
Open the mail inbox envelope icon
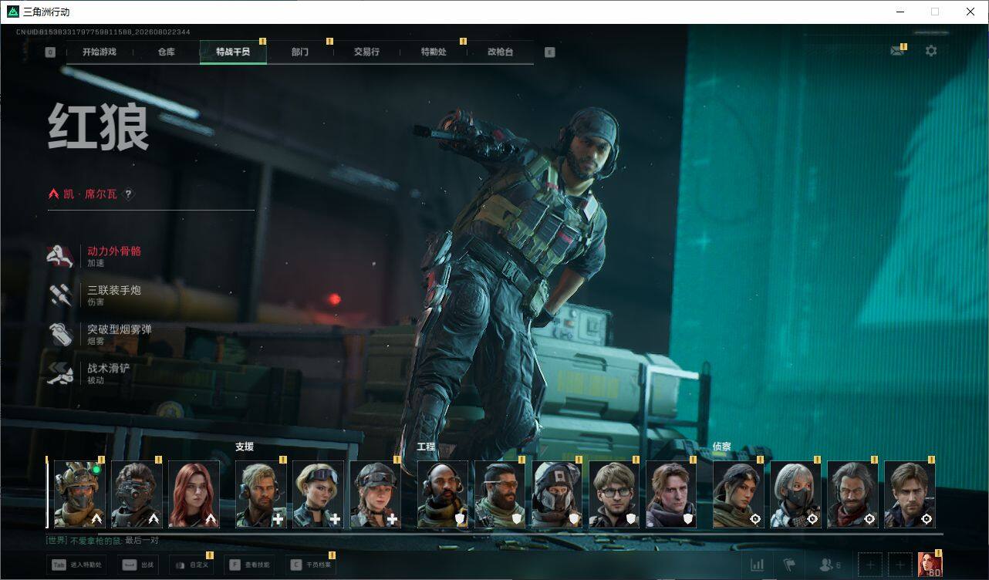[896, 51]
